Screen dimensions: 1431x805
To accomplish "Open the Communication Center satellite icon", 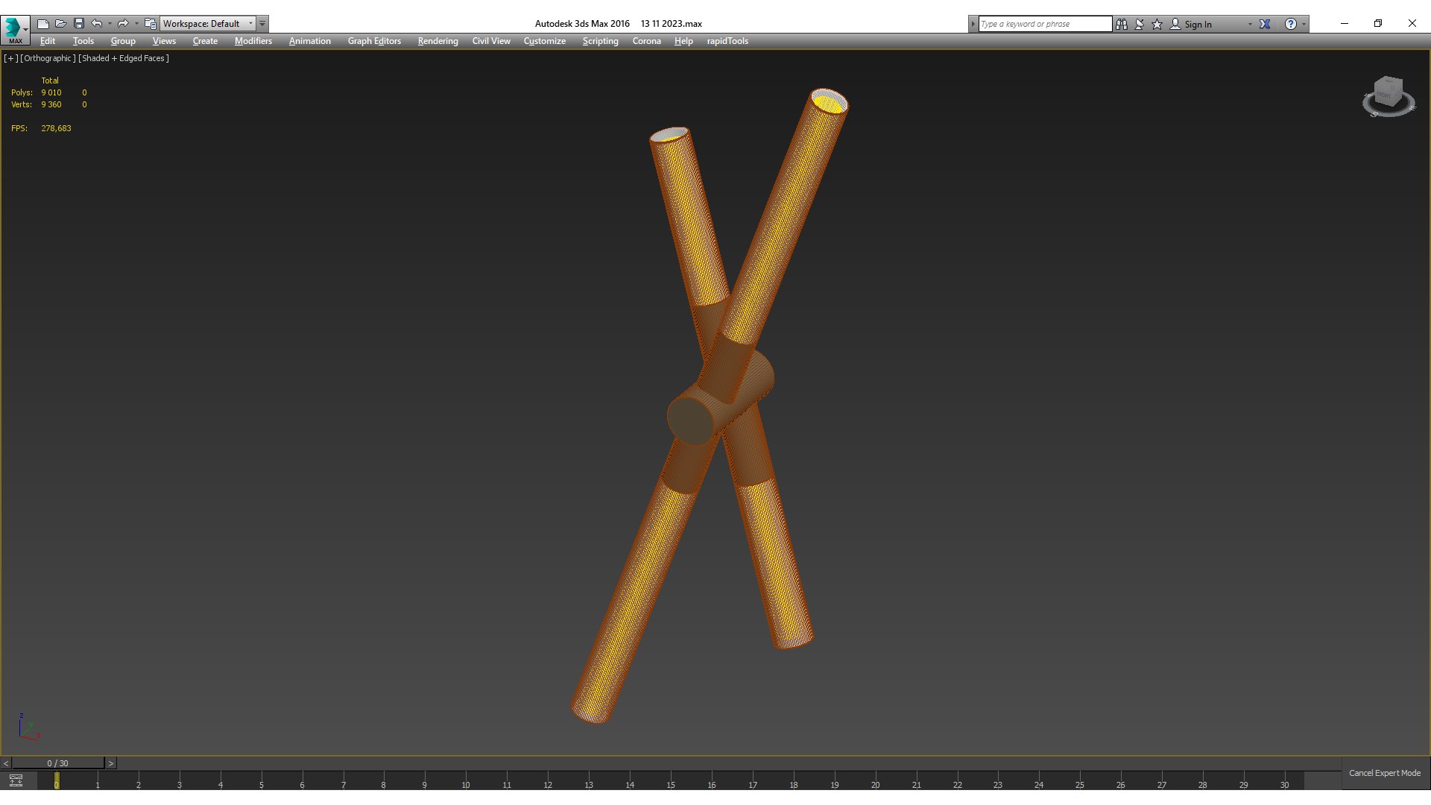I will click(x=1140, y=24).
